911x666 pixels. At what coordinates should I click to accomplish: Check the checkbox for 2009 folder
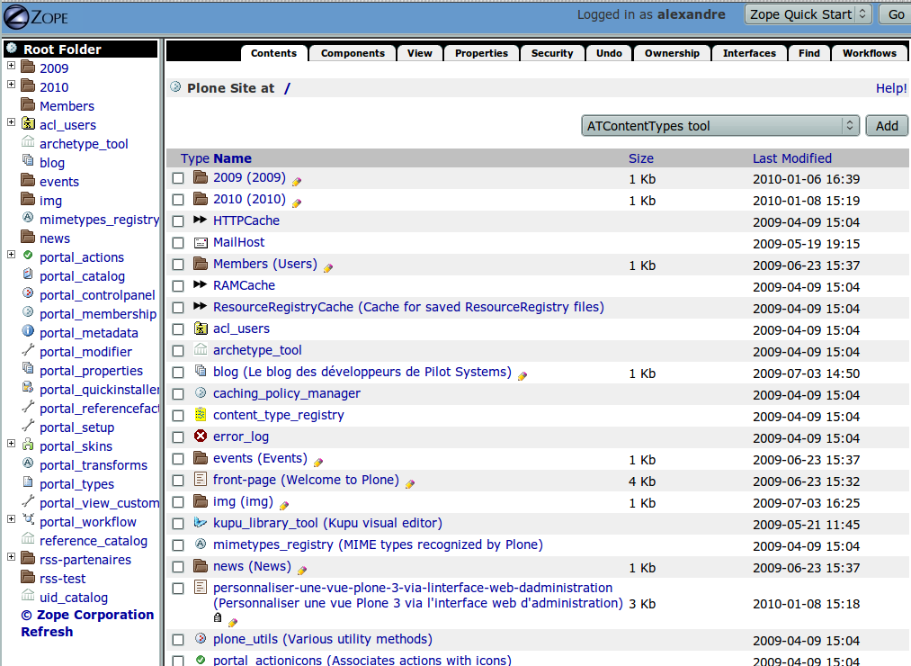point(178,178)
